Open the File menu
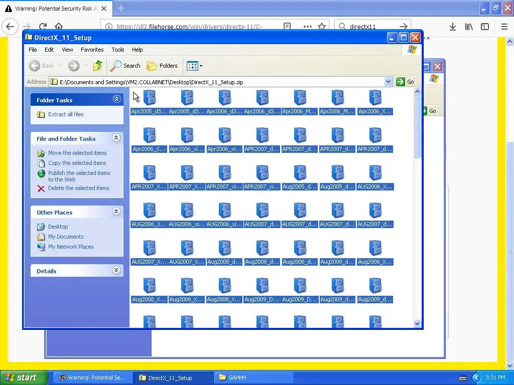The height and width of the screenshot is (385, 514). pyautogui.click(x=33, y=50)
